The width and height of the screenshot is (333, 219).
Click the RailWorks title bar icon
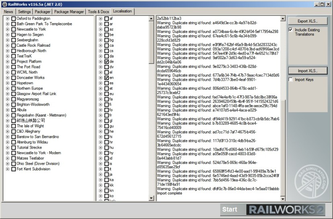4,4
